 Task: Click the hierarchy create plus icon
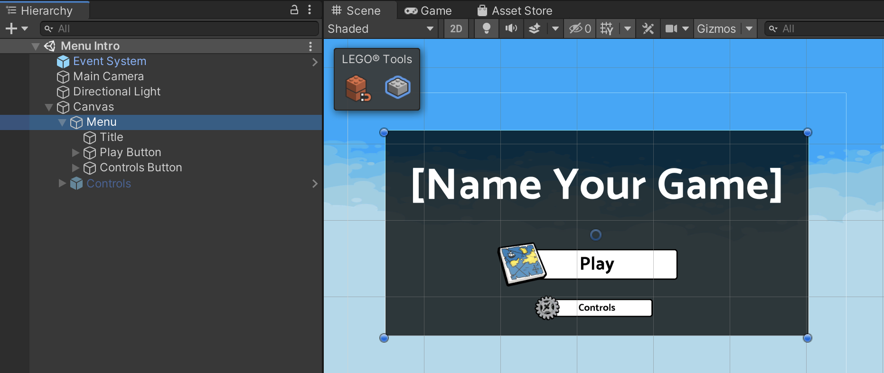point(11,29)
